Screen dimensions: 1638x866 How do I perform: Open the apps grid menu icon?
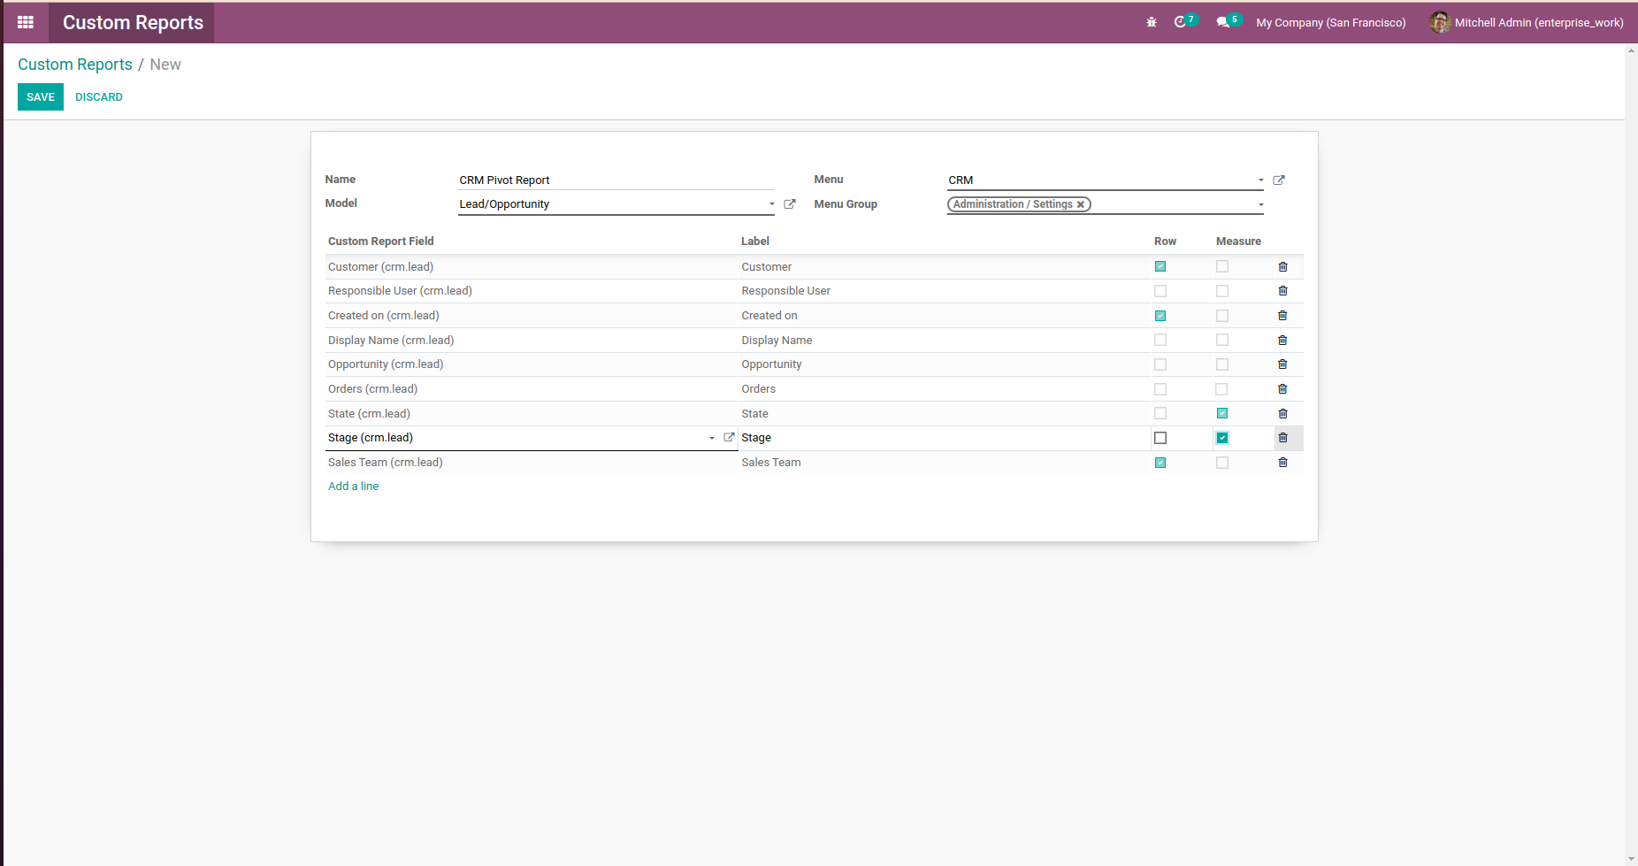26,22
